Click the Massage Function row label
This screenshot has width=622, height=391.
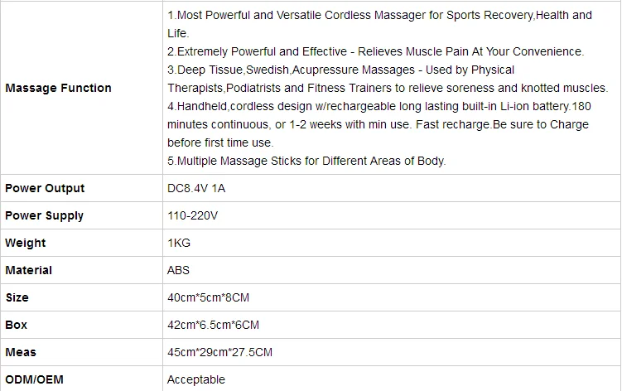pyautogui.click(x=58, y=88)
